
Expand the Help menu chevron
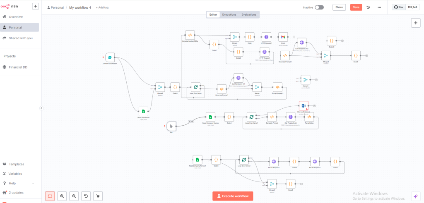tap(33, 183)
